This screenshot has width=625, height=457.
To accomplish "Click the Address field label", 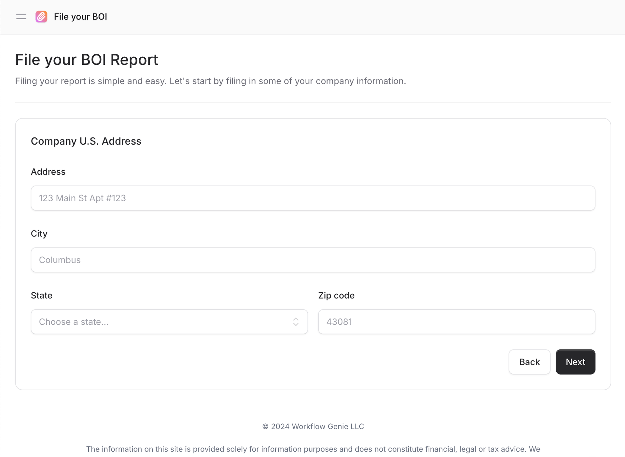I will click(x=48, y=172).
